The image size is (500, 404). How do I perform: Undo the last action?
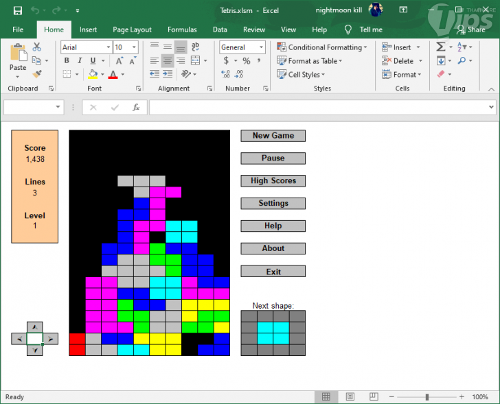(35, 10)
